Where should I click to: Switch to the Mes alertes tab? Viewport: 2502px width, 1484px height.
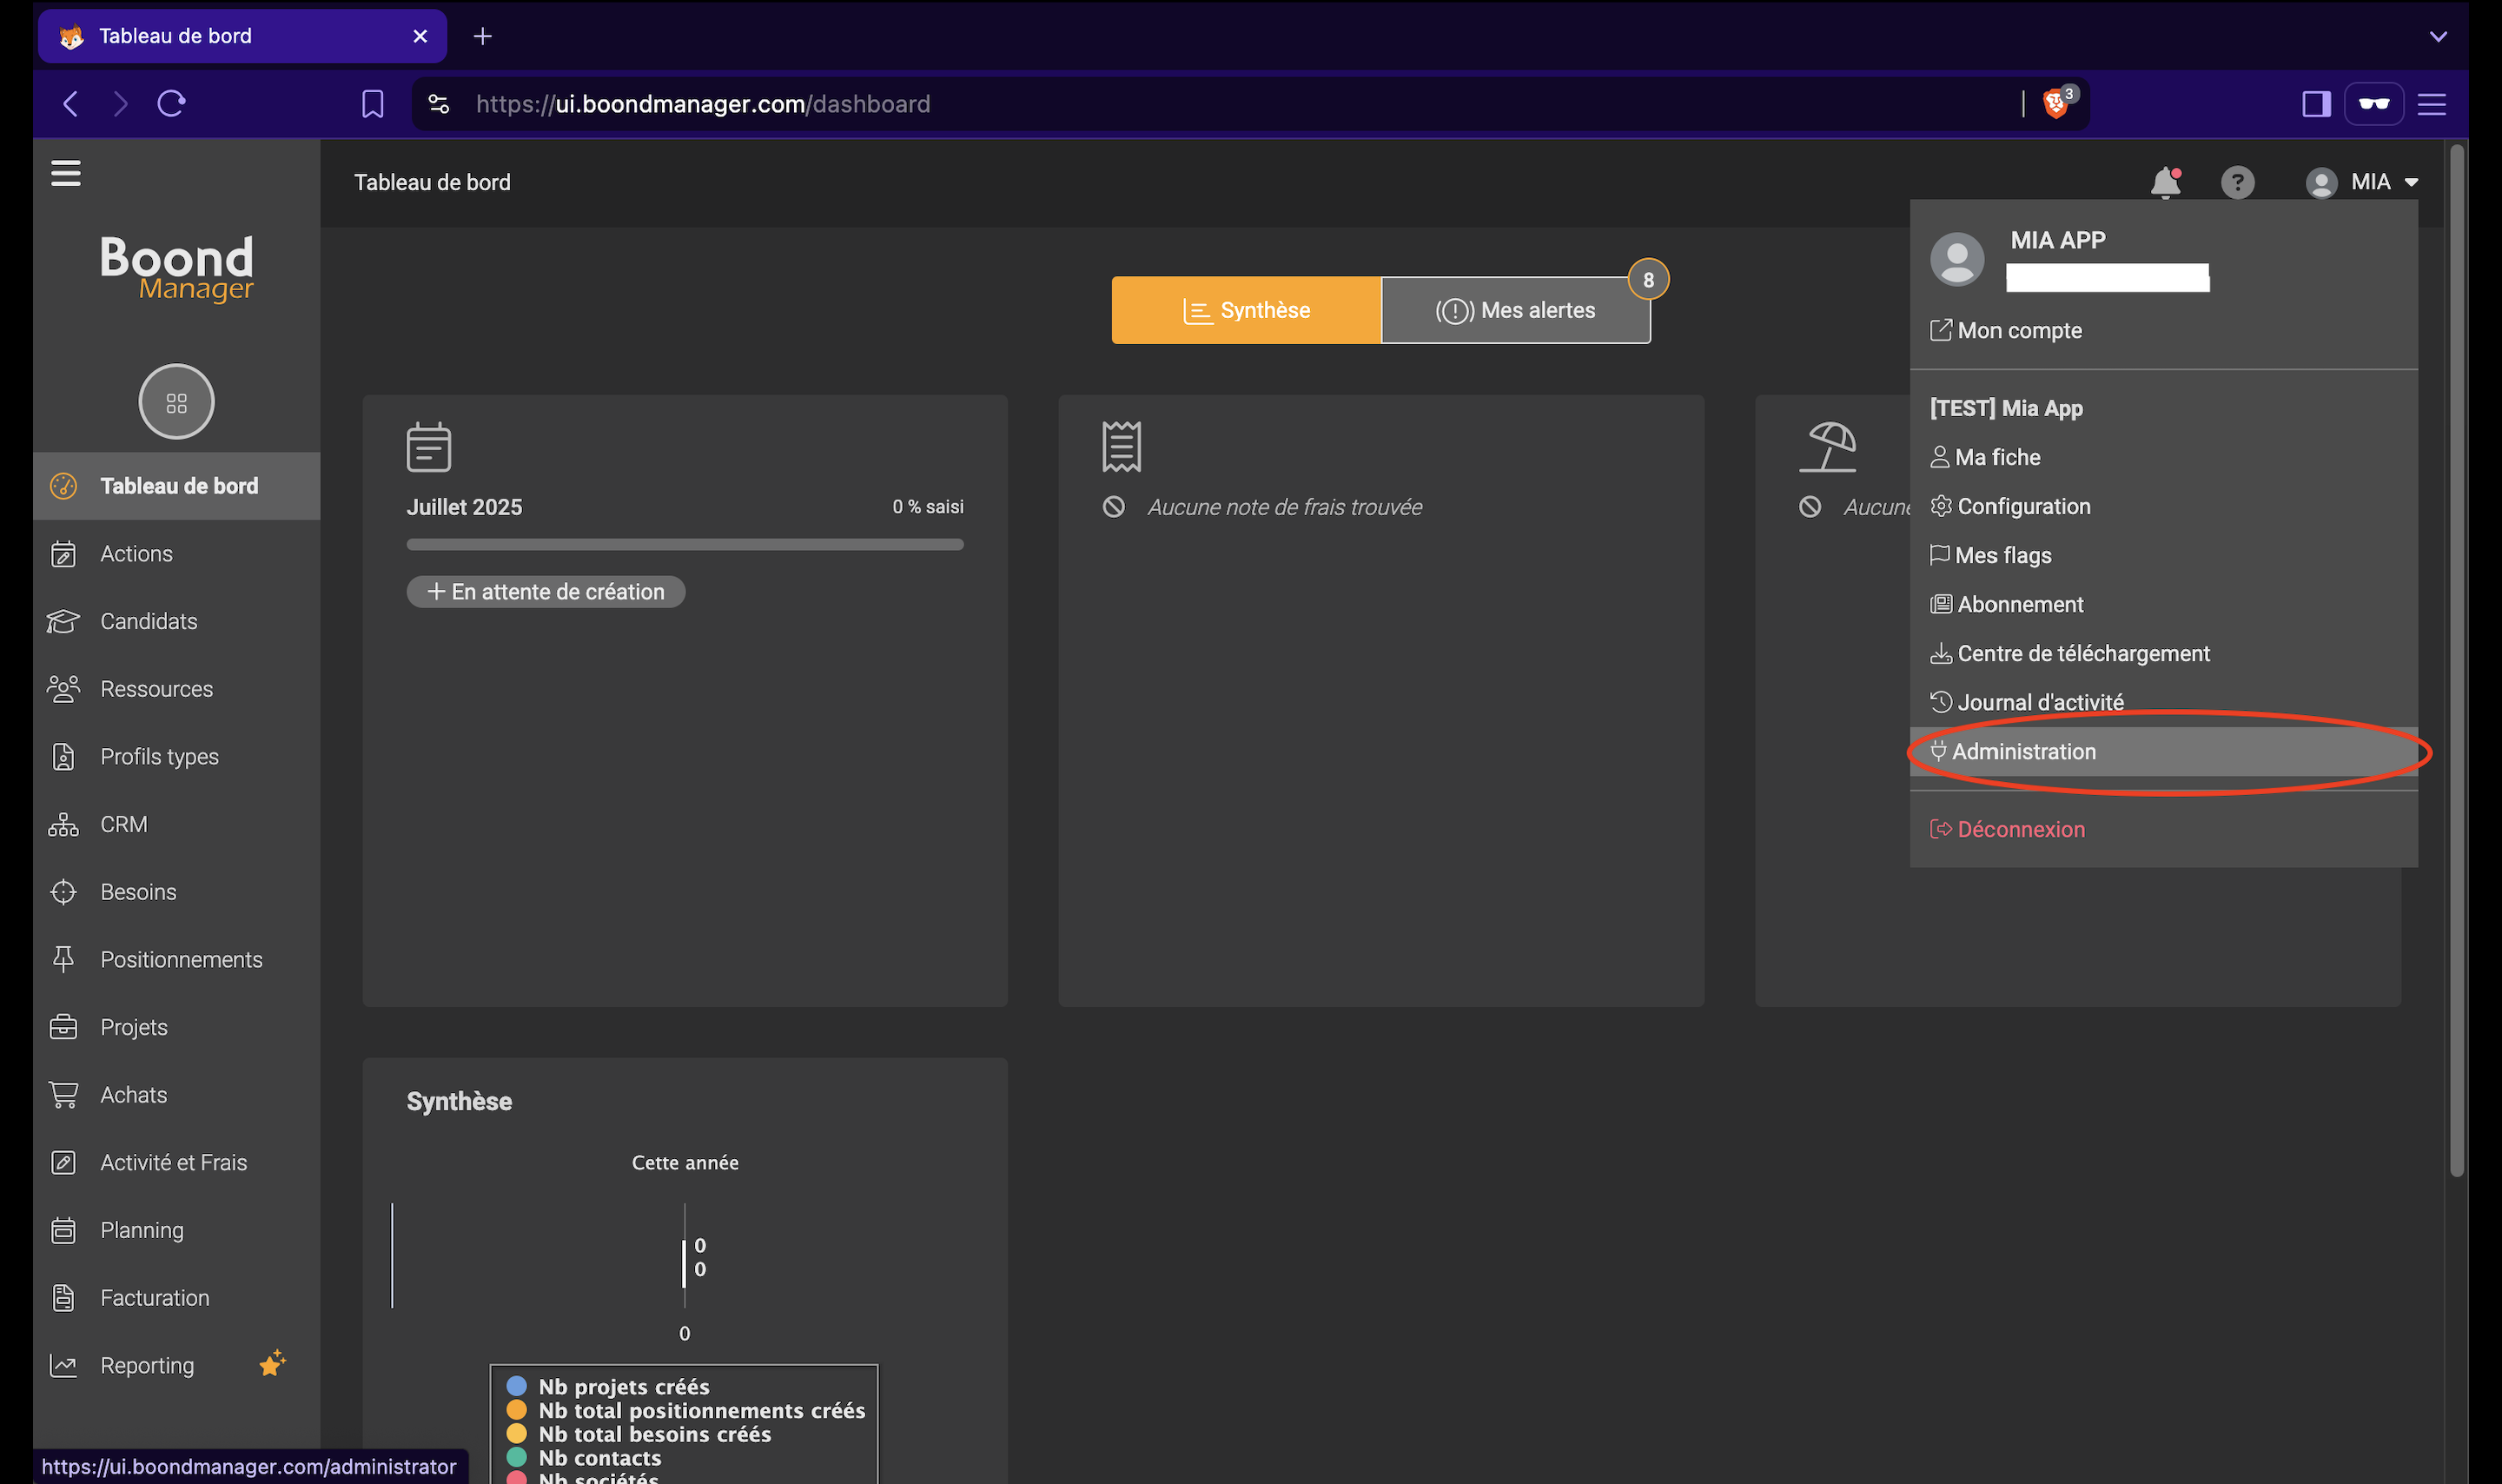[x=1515, y=310]
